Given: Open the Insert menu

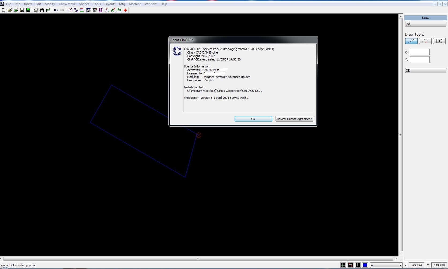Looking at the screenshot, I should click(28, 4).
